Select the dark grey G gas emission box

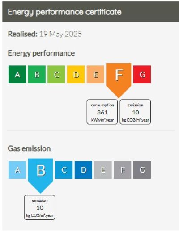click(142, 170)
